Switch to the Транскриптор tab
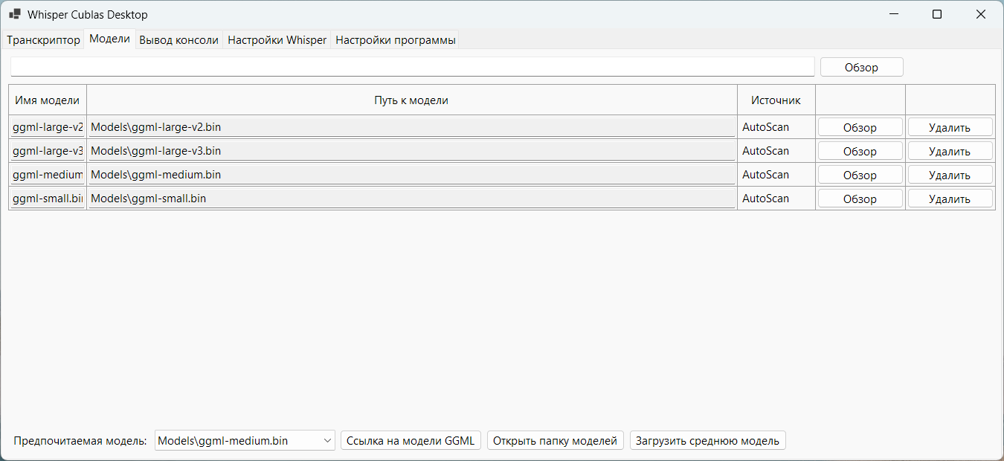The height and width of the screenshot is (461, 1004). point(42,39)
